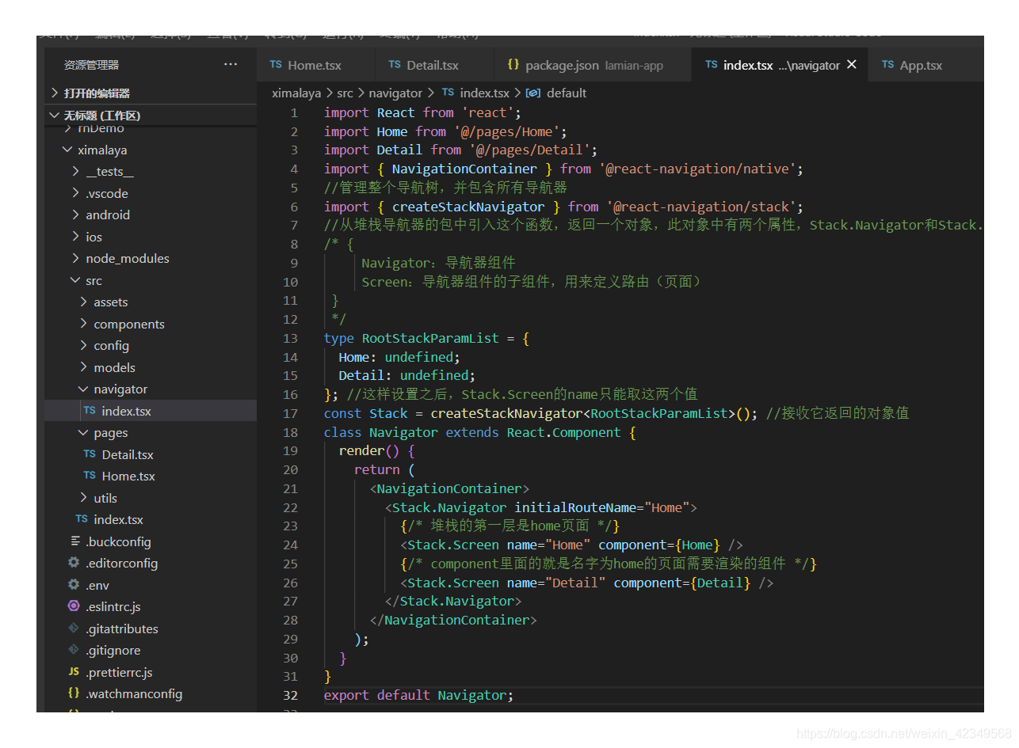Open Detail.tsx in the pages folder
The image size is (1019, 748).
[x=151, y=454]
